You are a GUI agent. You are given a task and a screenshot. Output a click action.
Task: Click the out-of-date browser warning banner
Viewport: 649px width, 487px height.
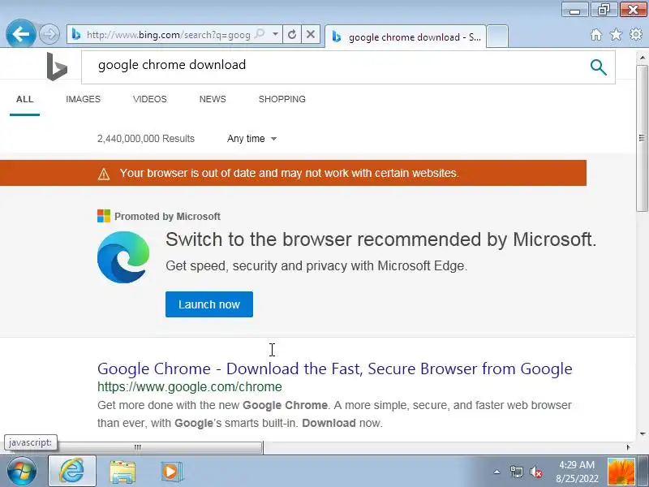click(x=293, y=173)
